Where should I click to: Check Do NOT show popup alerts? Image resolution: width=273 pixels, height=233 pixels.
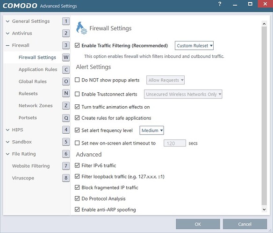[77, 80]
